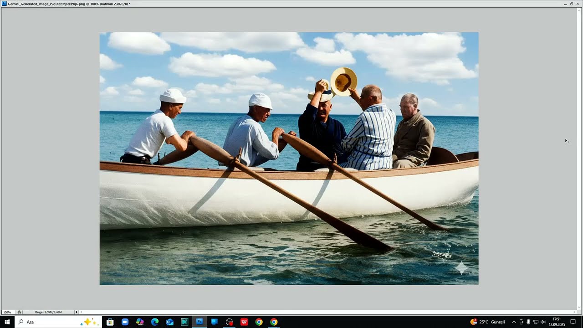Open the status bar info arrow menu

pos(76,312)
